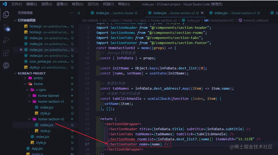
Task: Click views in breadcrumb path
Action: 115,21
